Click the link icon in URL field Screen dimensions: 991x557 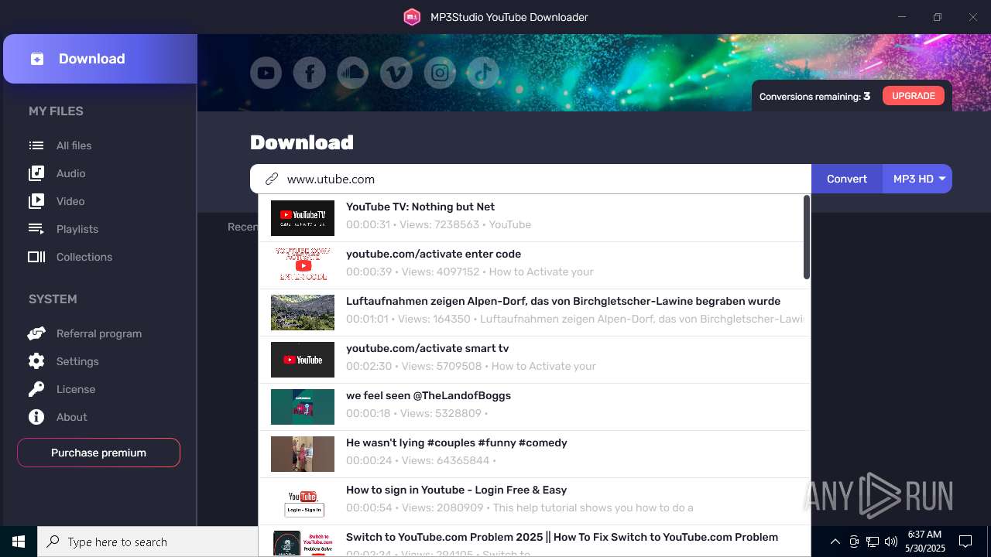pos(271,179)
